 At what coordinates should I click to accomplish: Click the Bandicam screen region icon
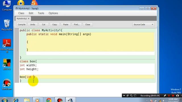[x=135, y=96]
